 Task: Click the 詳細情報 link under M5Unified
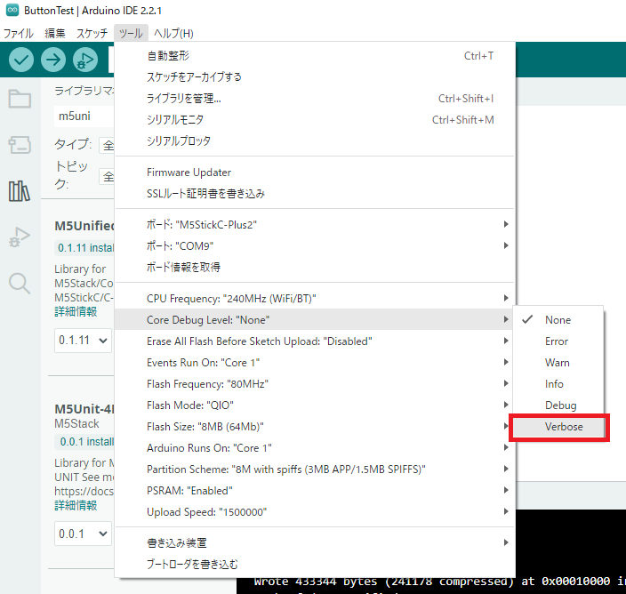click(76, 311)
